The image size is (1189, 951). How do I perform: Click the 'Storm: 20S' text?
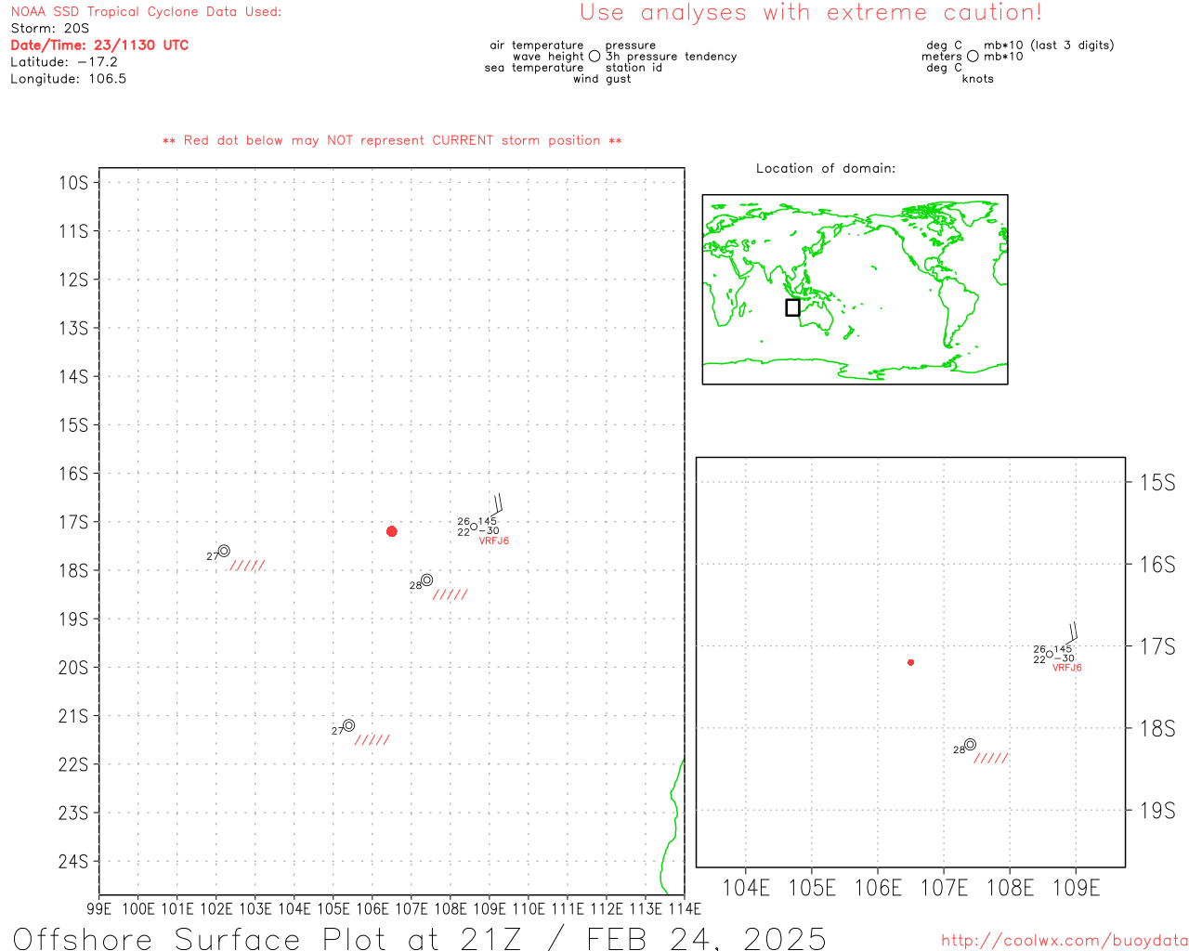[50, 29]
